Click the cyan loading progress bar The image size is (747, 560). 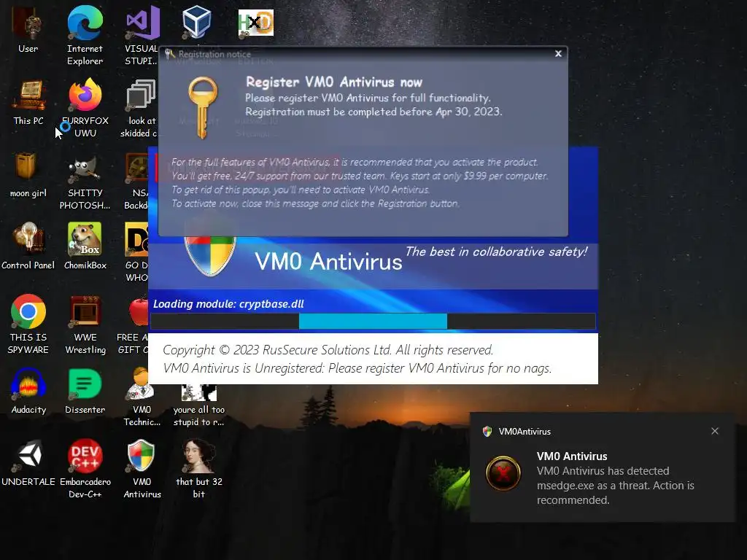(373, 322)
